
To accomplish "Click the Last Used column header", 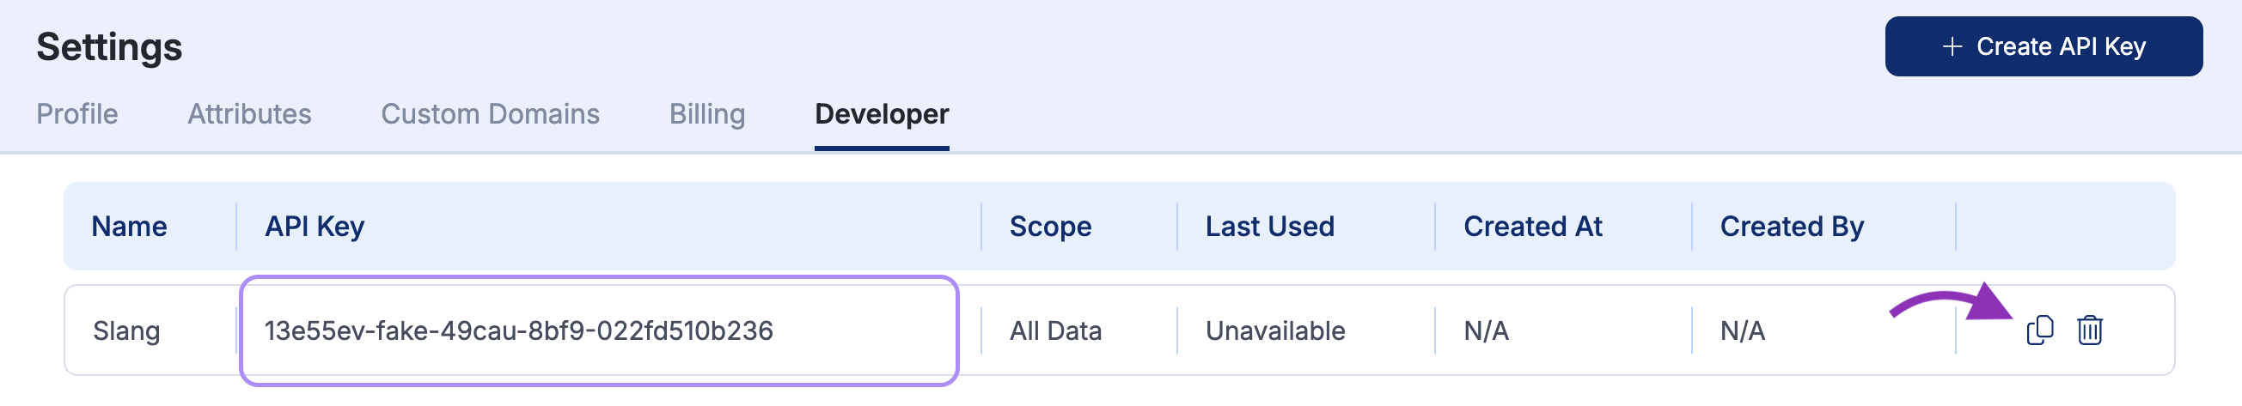I will click(x=1269, y=226).
